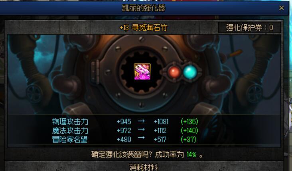Click the +480 current fame value
Viewport: 292px width, 171px height.
pyautogui.click(x=124, y=139)
